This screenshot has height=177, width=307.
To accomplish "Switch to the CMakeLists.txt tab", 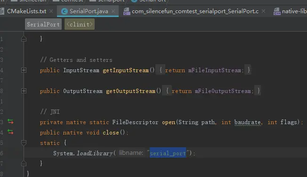I will (x=27, y=11).
